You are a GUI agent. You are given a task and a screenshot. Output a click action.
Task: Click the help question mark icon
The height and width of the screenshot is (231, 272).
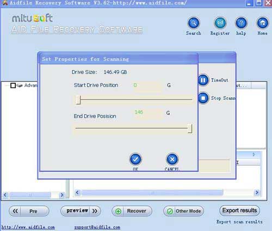coord(241,23)
